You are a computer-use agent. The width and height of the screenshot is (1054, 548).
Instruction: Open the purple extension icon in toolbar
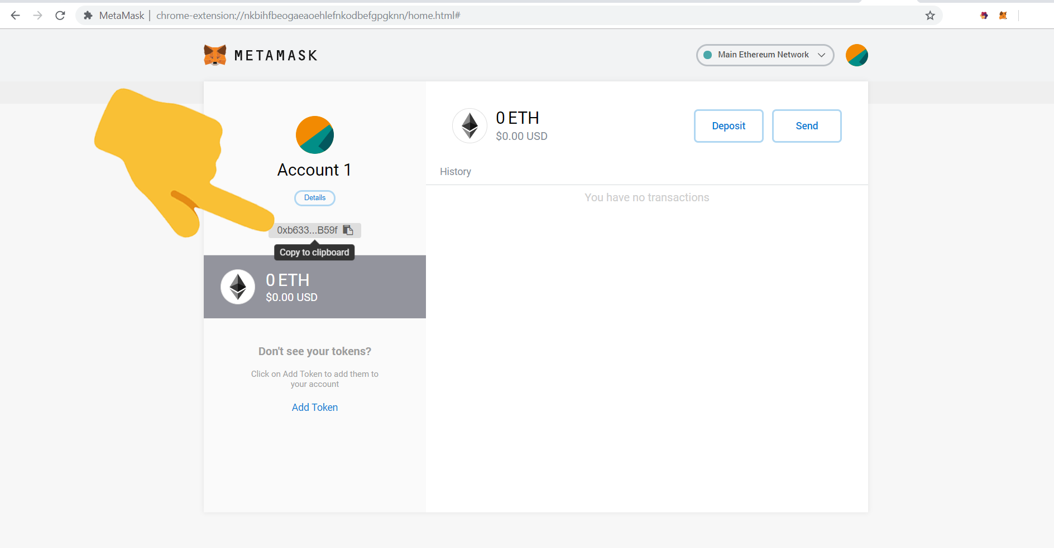coord(984,16)
